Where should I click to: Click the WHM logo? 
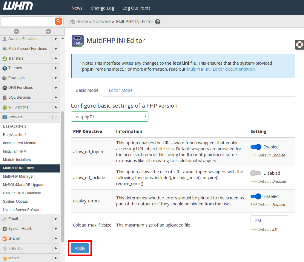click(18, 6)
